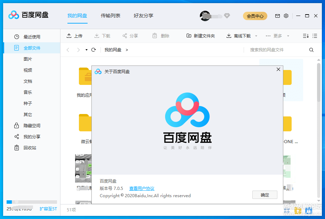Click the scrollbar up arrow
This screenshot has width=325, height=219.
(319, 60)
